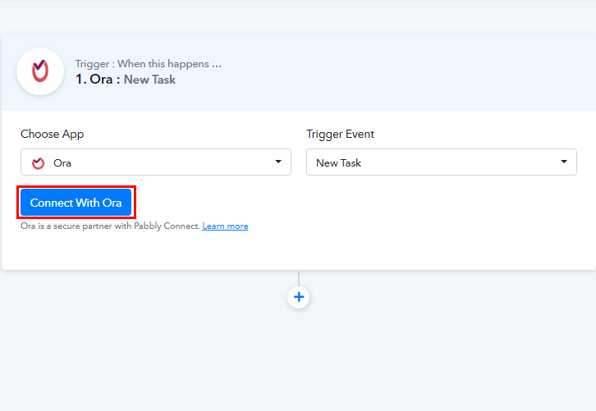Click the "Choose App" label
Viewport: 596px width, 411px height.
[52, 134]
